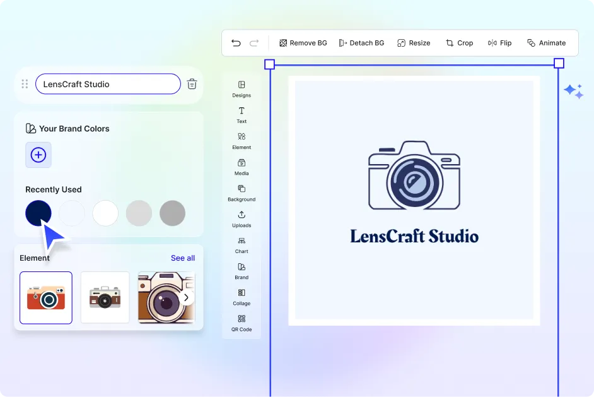Viewport: 594px width, 397px height.
Task: Click the redo arrow icon
Action: point(254,43)
